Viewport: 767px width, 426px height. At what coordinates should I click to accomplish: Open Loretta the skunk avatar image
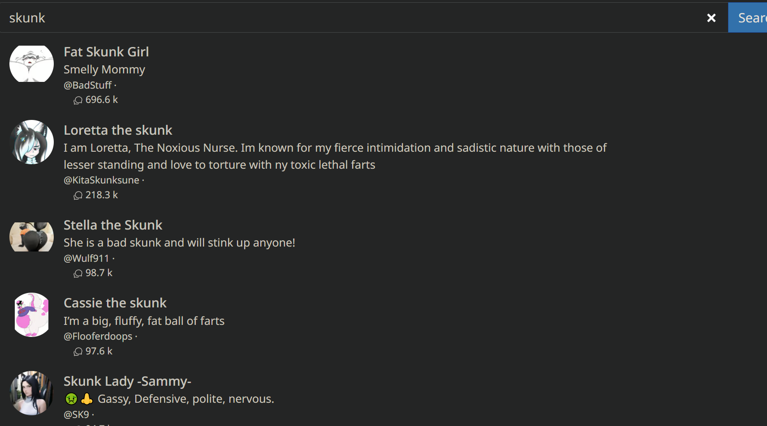31,142
